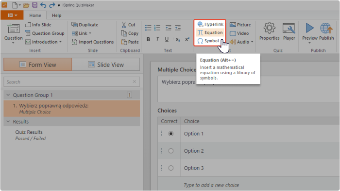Click the Choice column header
Viewport: 340px width, 191px height.
[x=191, y=121]
